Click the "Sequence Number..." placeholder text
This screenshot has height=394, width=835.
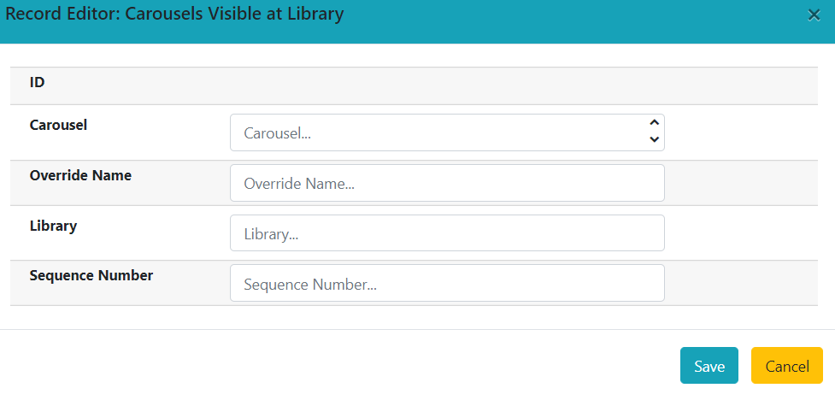[x=309, y=284]
